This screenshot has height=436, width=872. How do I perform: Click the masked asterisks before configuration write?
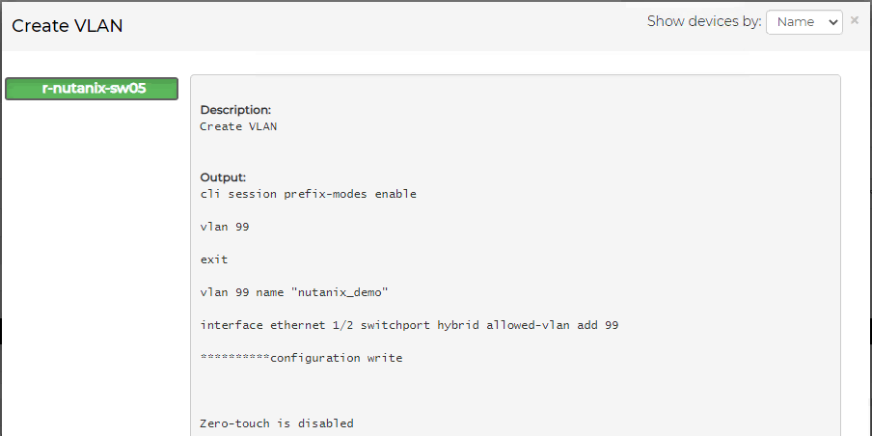point(234,359)
